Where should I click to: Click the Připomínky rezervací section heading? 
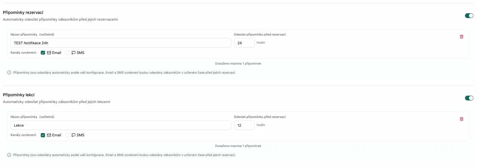coord(23,12)
